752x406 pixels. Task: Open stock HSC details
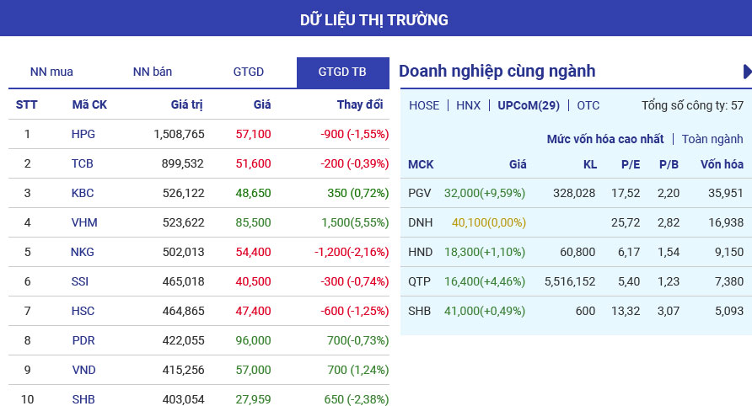[83, 311]
